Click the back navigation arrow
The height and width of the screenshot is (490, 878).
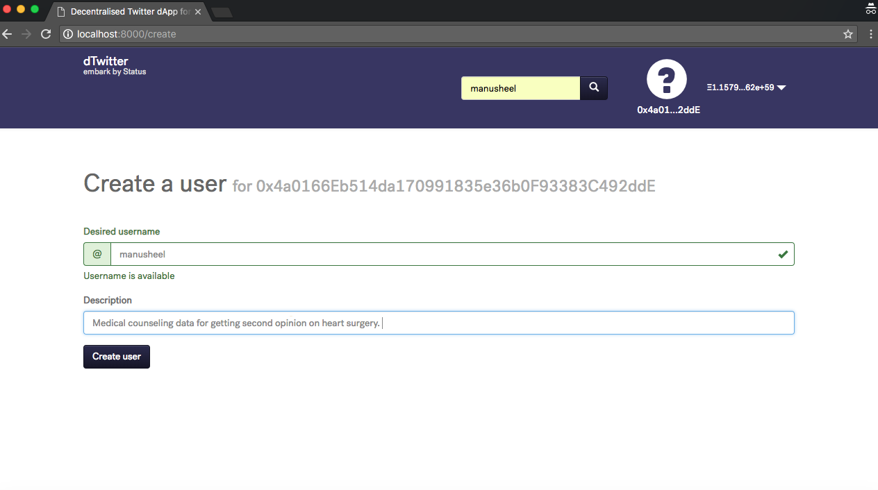coord(7,33)
